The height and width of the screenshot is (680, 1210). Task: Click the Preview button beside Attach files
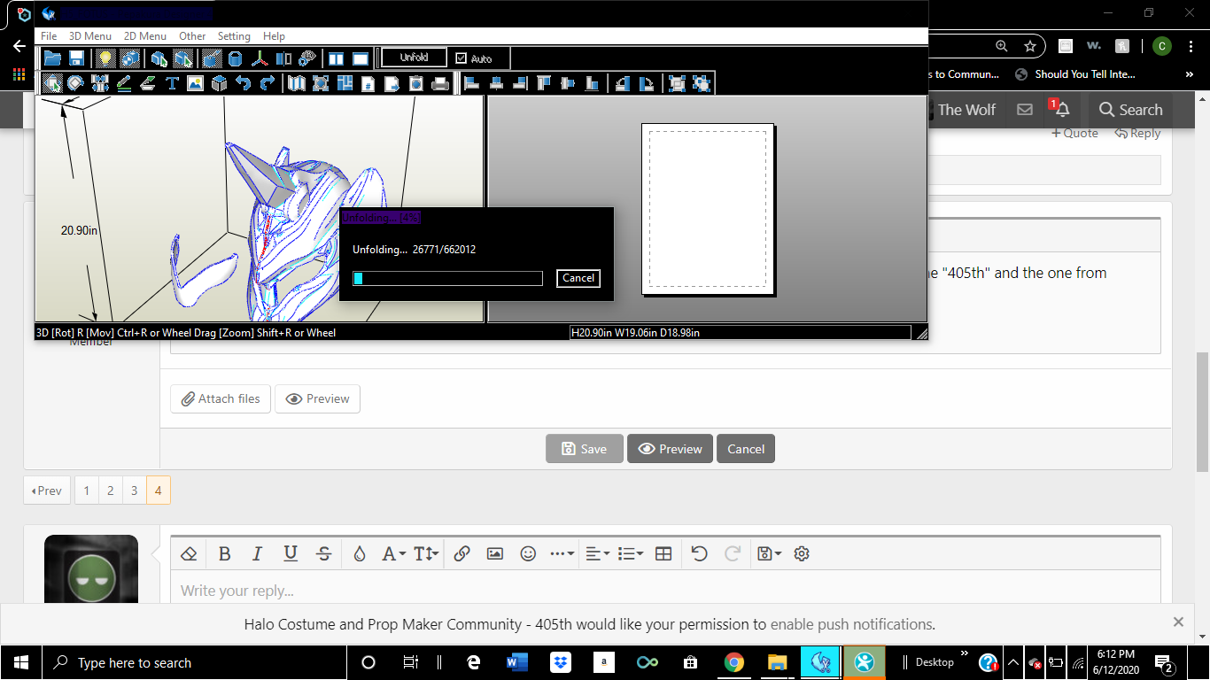[317, 398]
